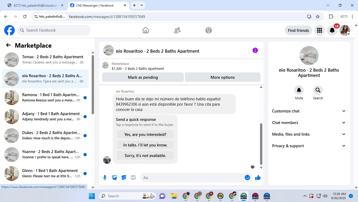Open a new browser tab
The height and width of the screenshot is (202, 358).
134,5
